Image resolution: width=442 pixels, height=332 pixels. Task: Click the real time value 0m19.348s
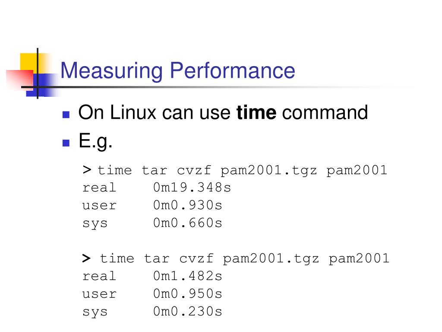click(x=192, y=188)
